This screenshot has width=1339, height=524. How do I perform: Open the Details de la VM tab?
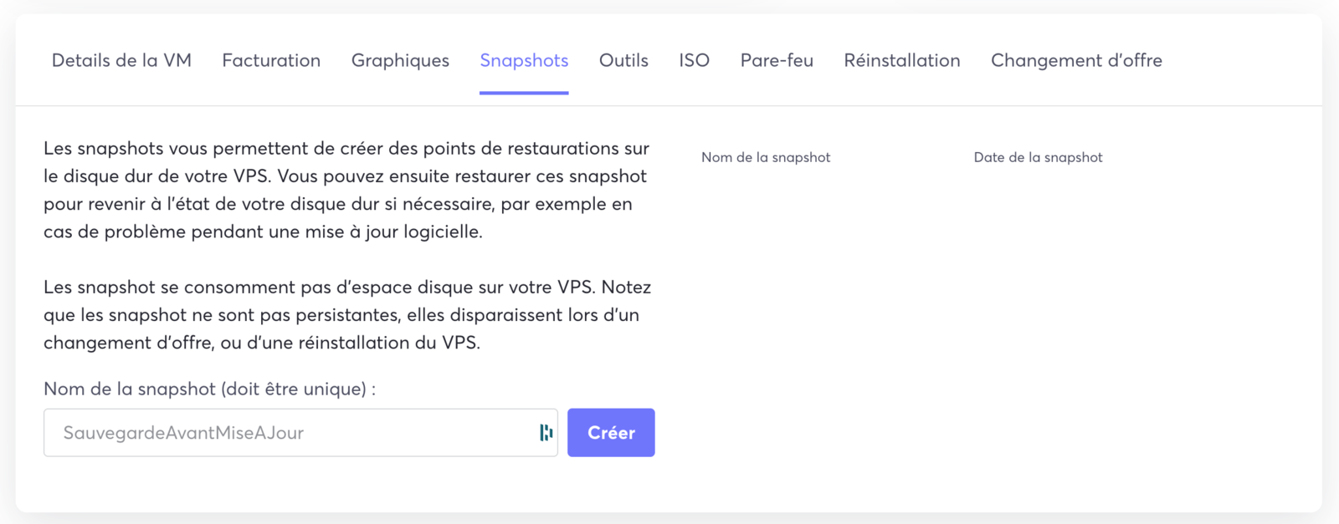[121, 60]
